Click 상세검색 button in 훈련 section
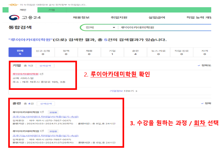222x149 pixels. (x=46, y=104)
